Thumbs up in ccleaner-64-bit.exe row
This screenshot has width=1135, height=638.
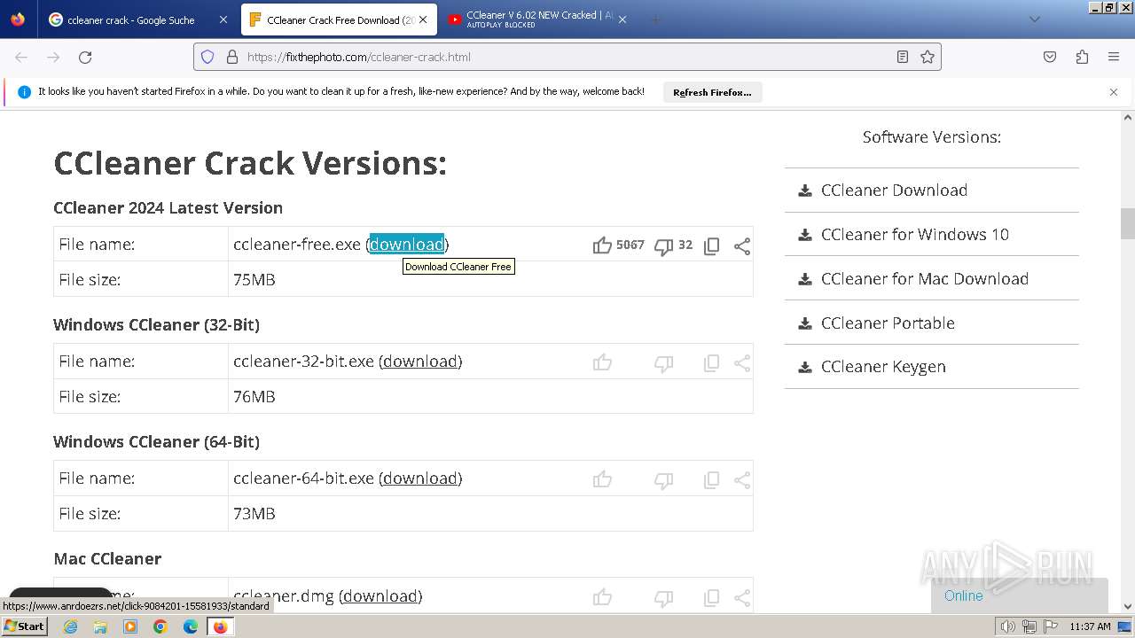[x=602, y=479]
